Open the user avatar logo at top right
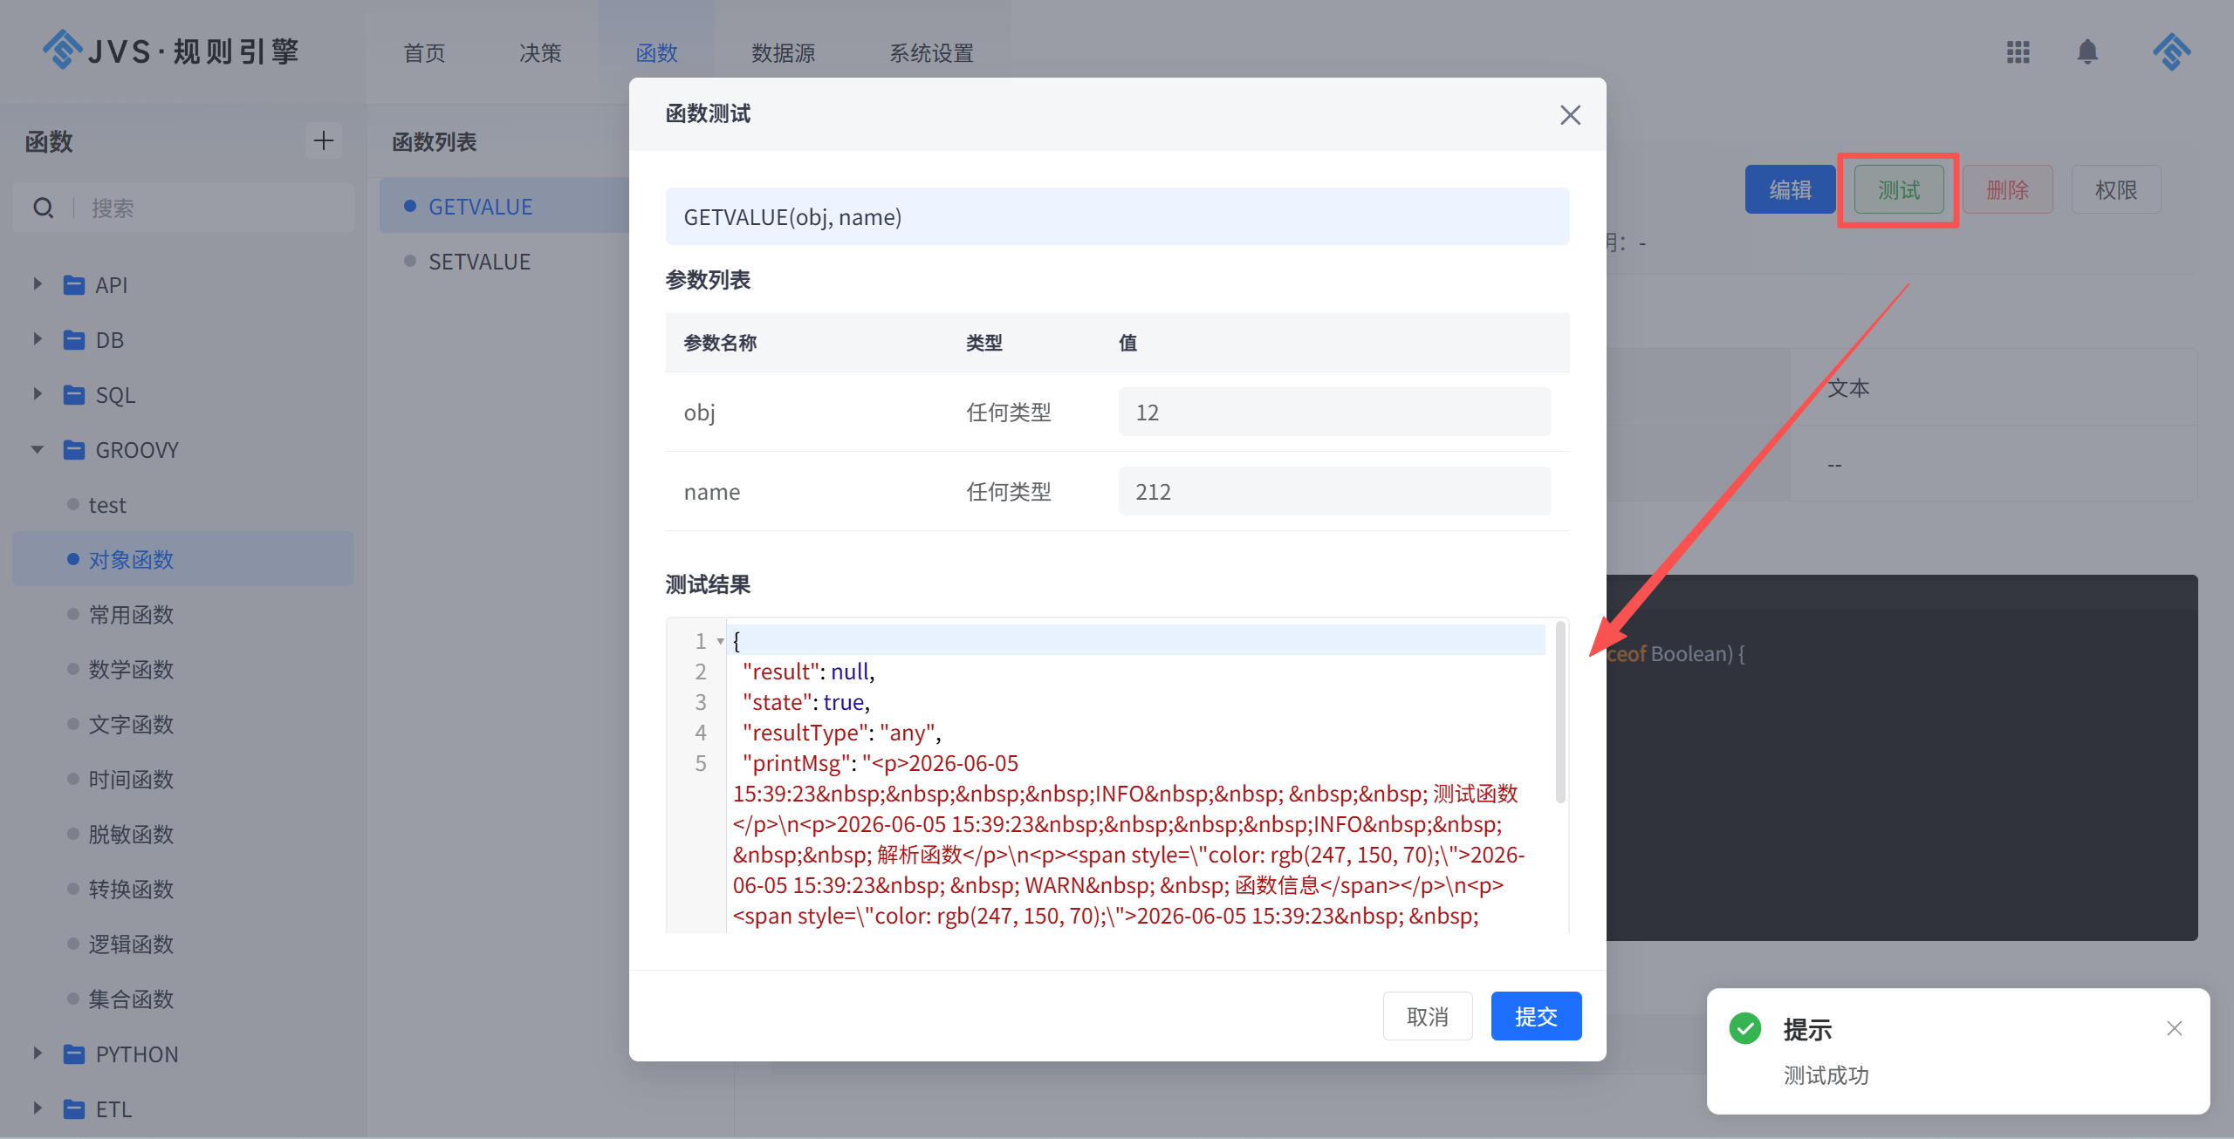Image resolution: width=2234 pixels, height=1139 pixels. (2171, 52)
